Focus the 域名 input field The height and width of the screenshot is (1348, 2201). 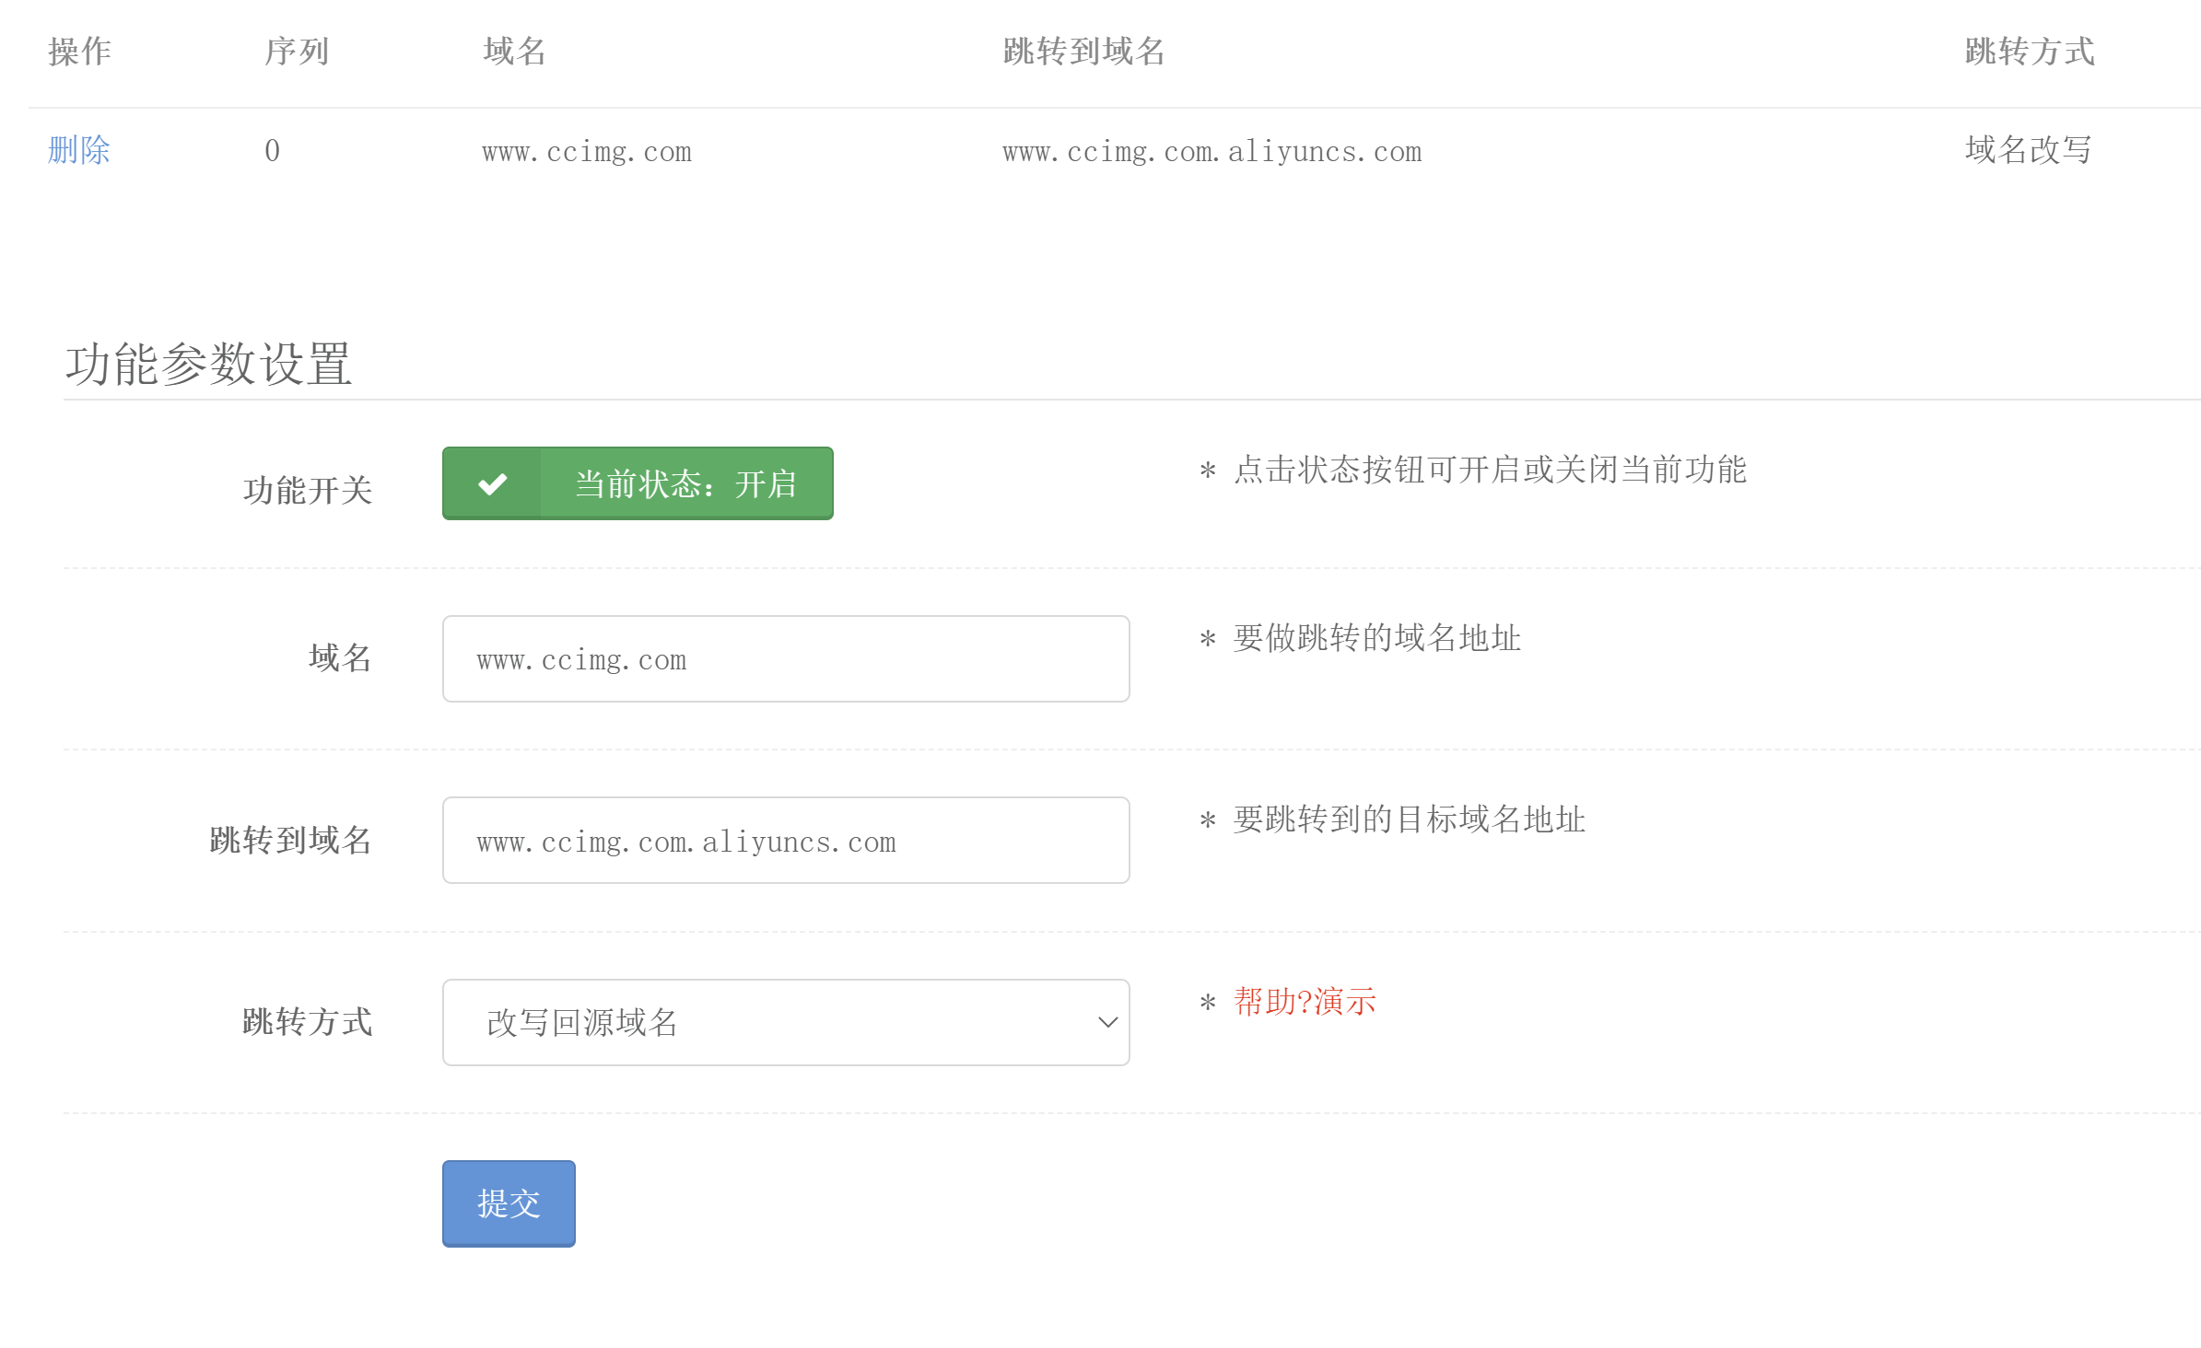786,659
